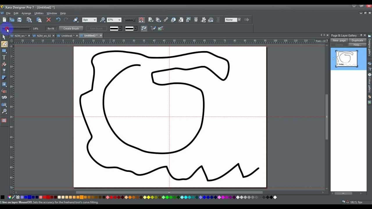
Task: Open the Window menu
Action: [52, 13]
